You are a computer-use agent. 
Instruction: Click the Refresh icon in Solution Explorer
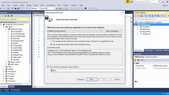153,16
